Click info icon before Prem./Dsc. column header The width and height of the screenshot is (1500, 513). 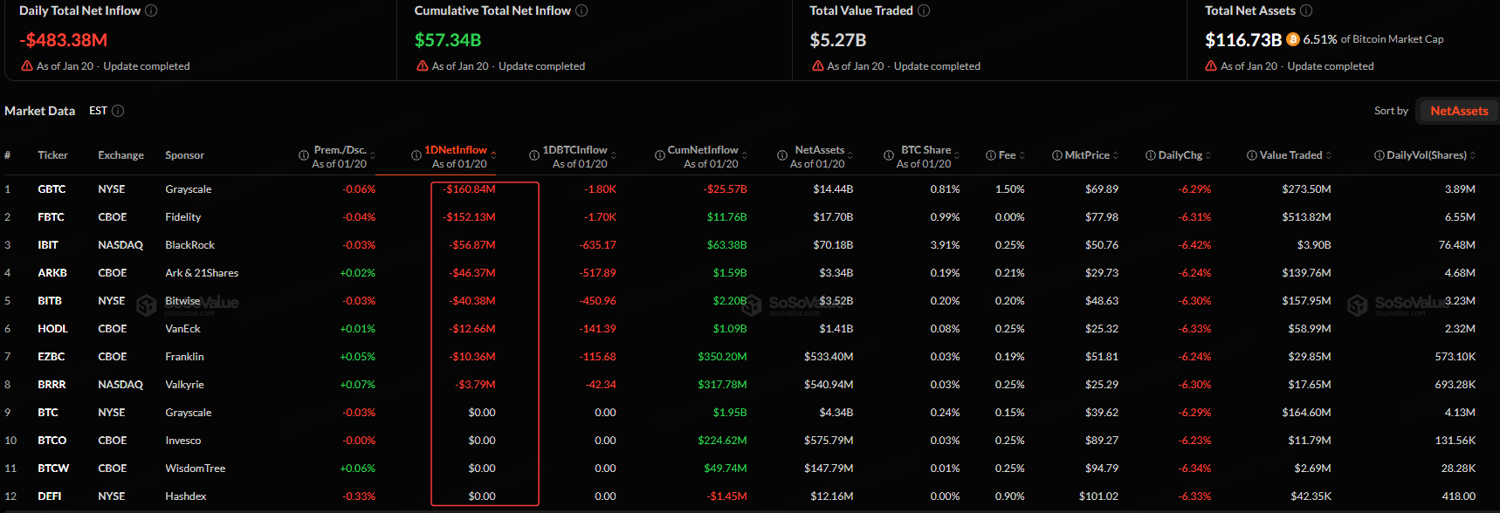(304, 155)
